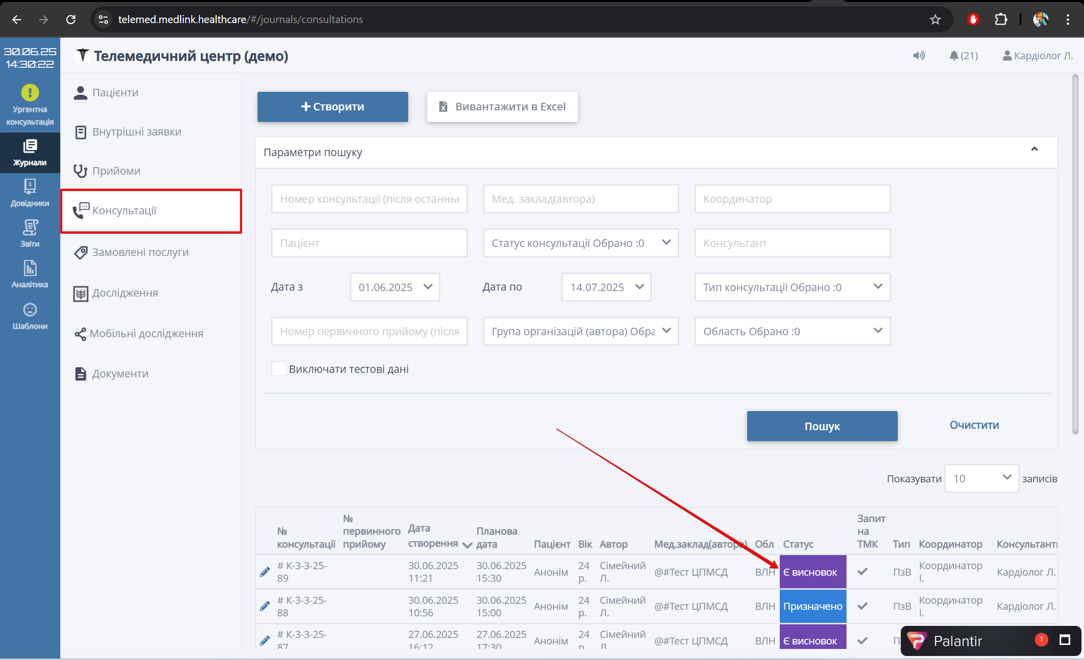Collapse the search parameters panel
Image resolution: width=1084 pixels, height=660 pixels.
point(1034,149)
